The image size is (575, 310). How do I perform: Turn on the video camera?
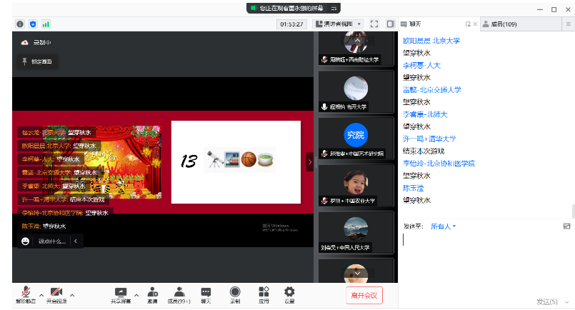coord(56,295)
